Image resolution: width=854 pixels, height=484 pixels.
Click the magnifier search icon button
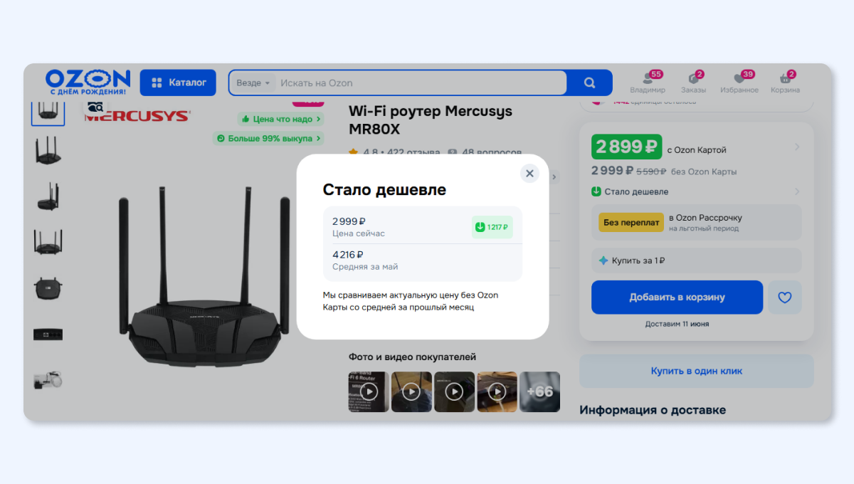point(589,83)
